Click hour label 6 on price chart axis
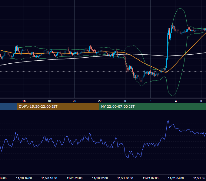The width and height of the screenshot is (206, 181). pyautogui.click(x=201, y=101)
